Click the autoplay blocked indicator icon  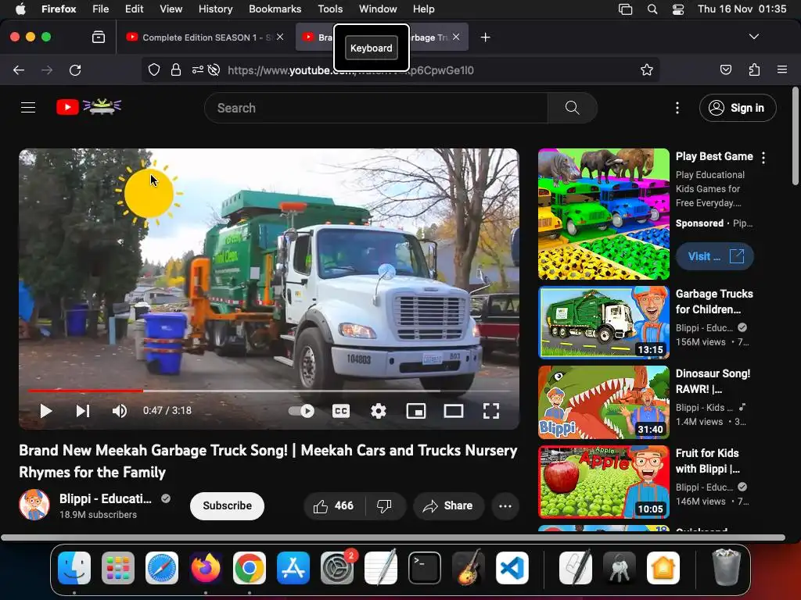click(x=214, y=70)
